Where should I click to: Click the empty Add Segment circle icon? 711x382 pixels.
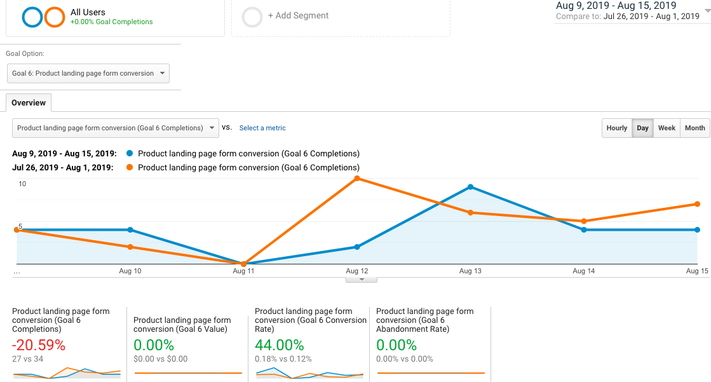(252, 17)
